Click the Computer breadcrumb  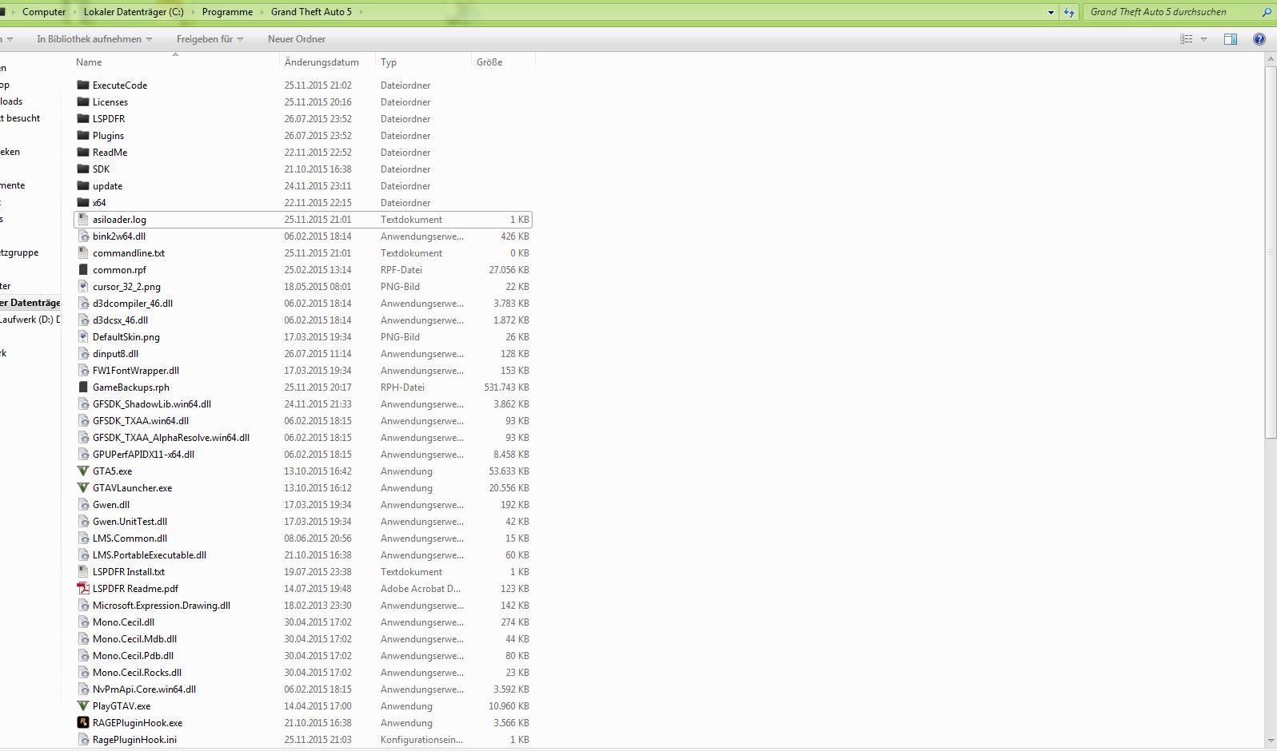click(44, 12)
